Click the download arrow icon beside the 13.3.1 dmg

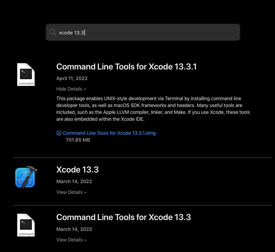[59, 133]
